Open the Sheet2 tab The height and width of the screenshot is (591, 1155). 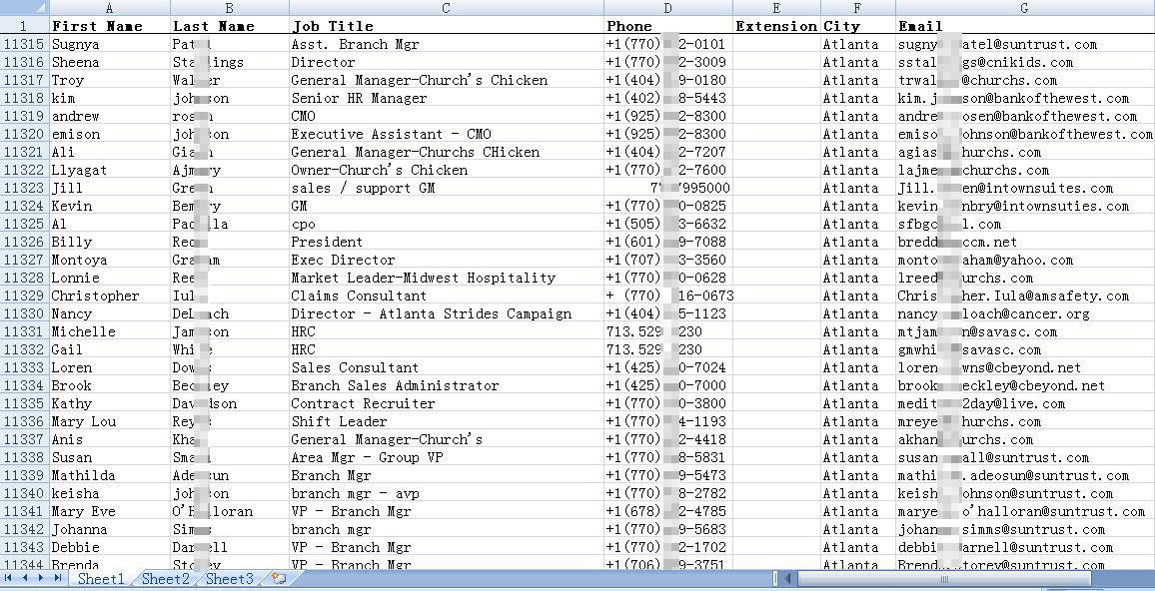[165, 579]
